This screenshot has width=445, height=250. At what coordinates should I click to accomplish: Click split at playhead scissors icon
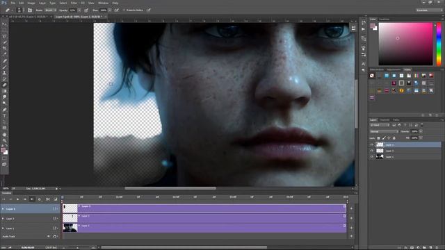tap(48, 199)
